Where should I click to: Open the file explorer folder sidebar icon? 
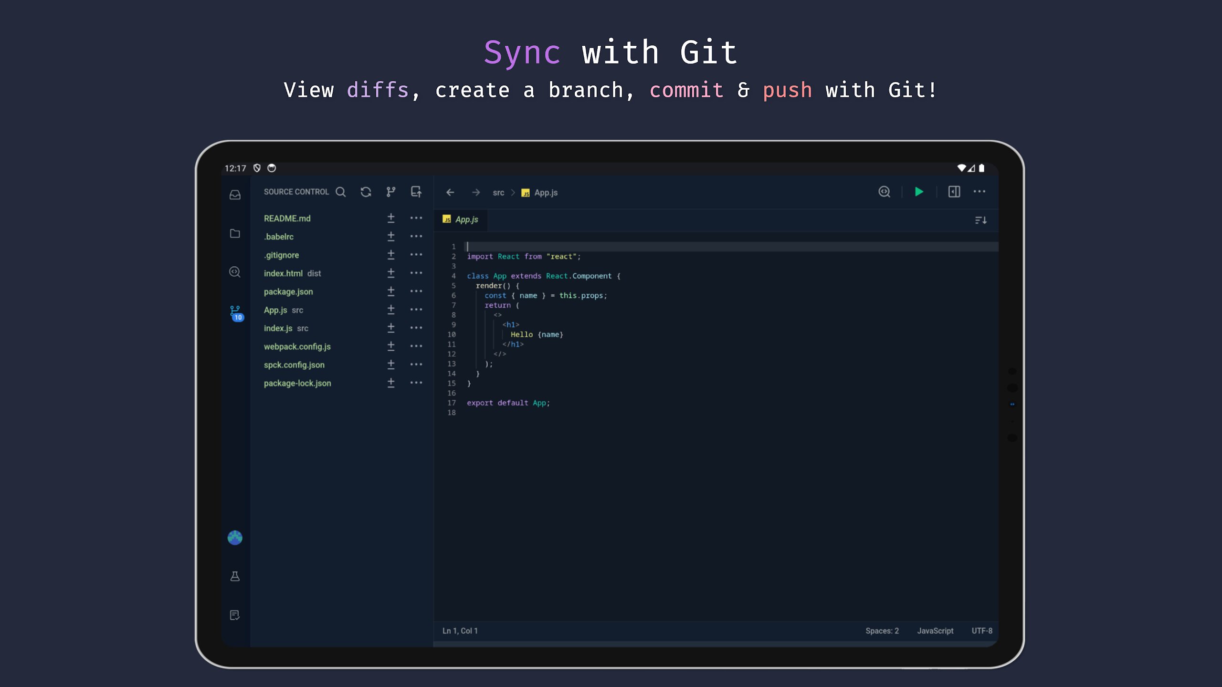pos(235,233)
